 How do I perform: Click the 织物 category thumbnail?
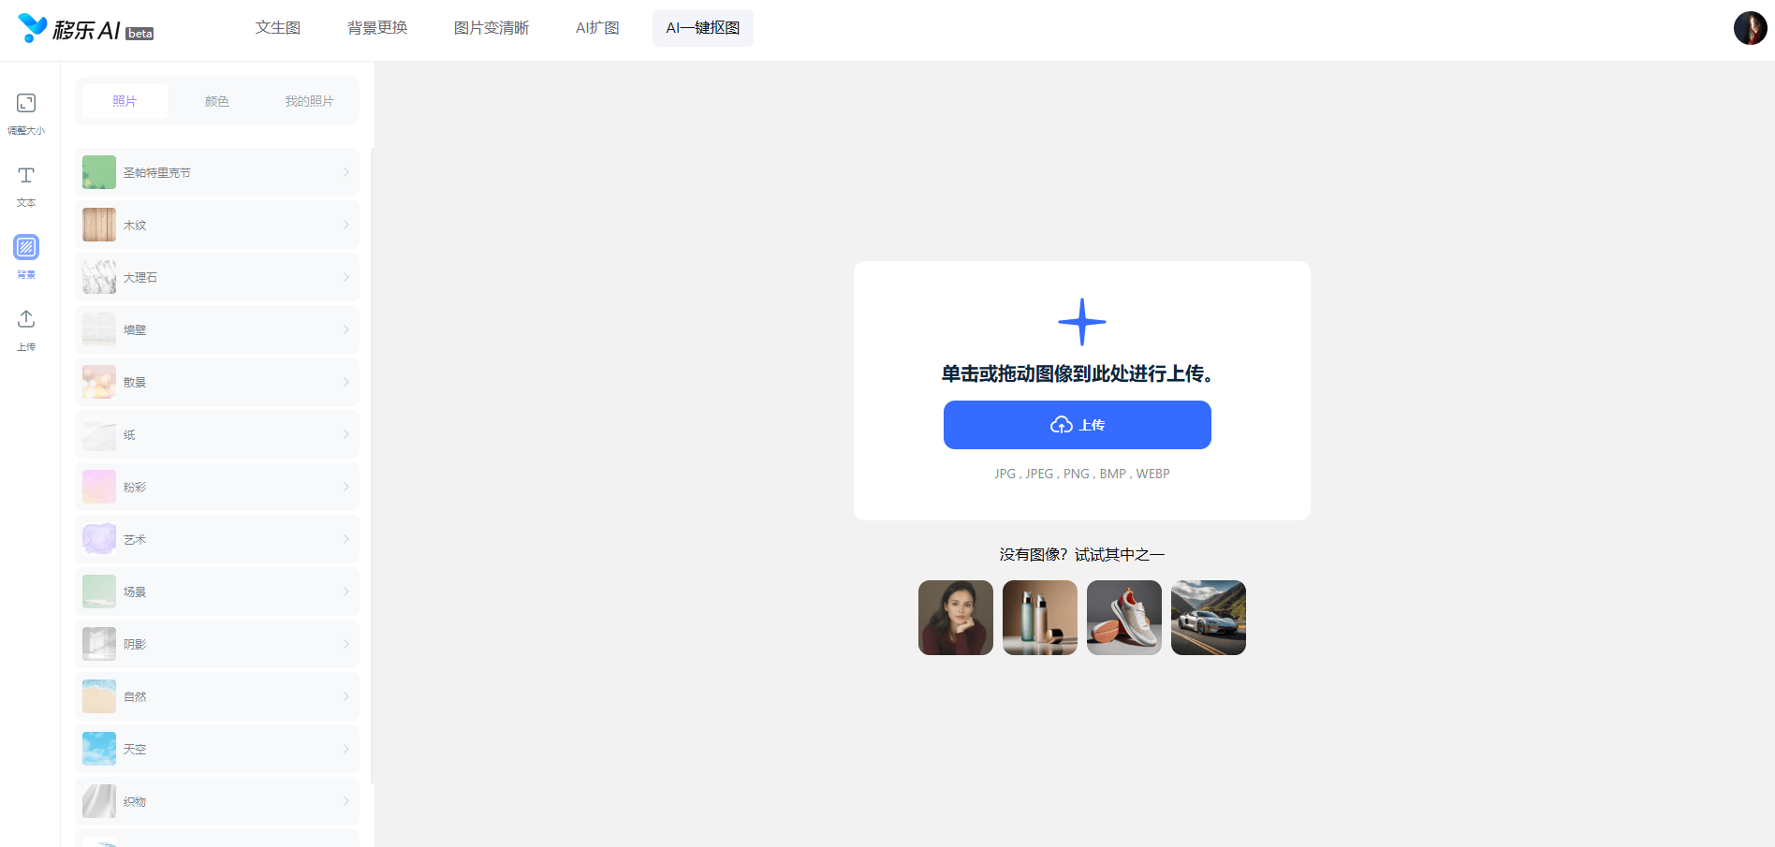coord(99,801)
